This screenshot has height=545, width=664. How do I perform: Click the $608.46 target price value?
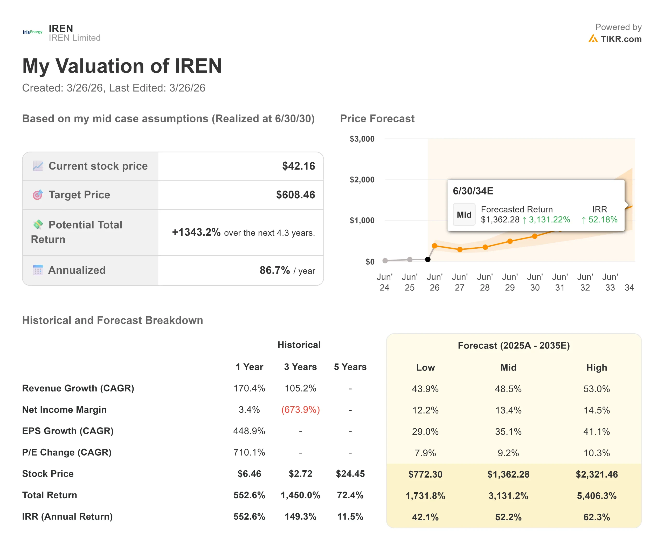click(x=295, y=195)
